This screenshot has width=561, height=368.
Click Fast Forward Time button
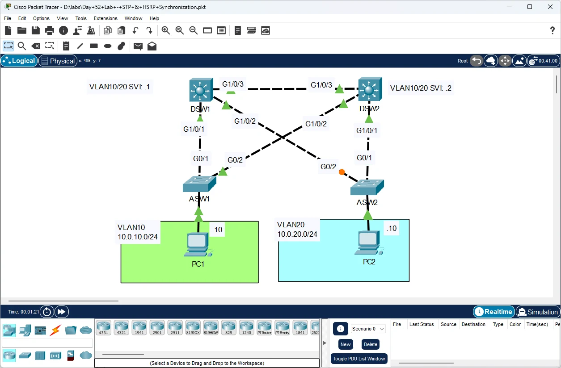[62, 312]
